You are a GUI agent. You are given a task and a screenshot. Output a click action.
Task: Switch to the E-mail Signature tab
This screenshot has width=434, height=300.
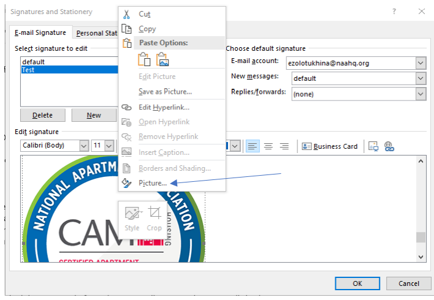coord(40,32)
